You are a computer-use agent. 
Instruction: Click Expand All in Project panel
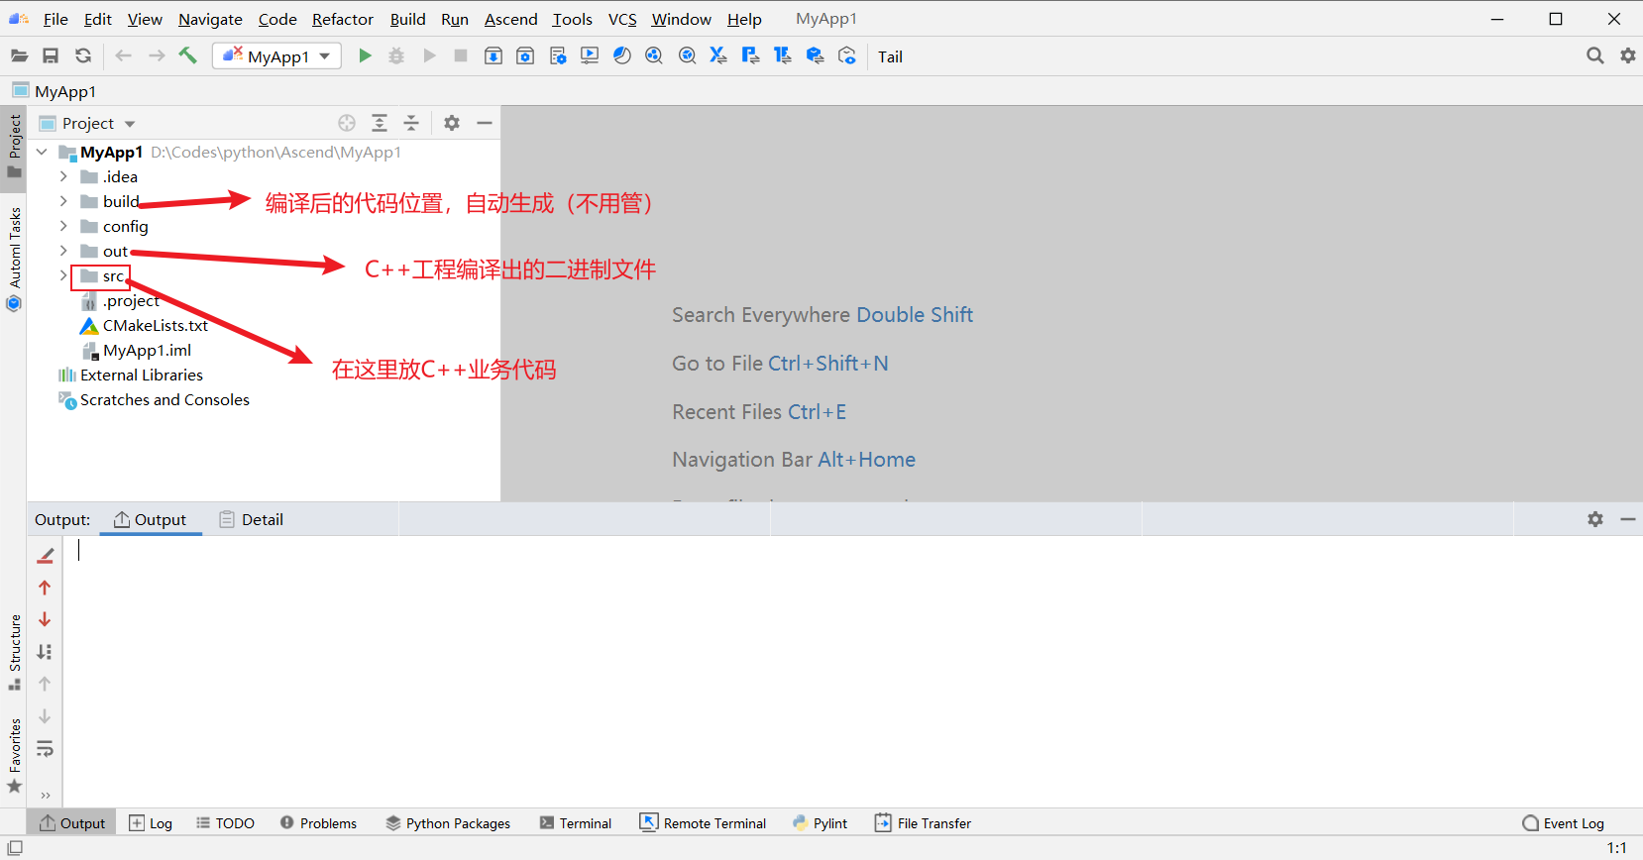(x=380, y=123)
